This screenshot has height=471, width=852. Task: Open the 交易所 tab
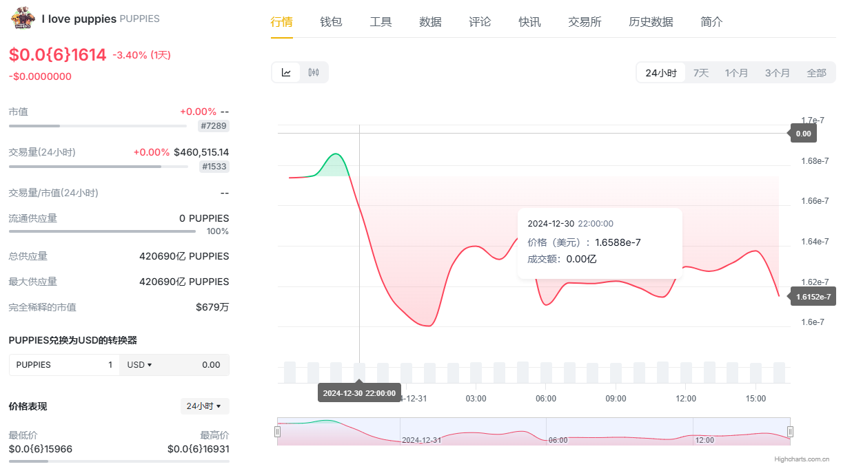tap(585, 22)
